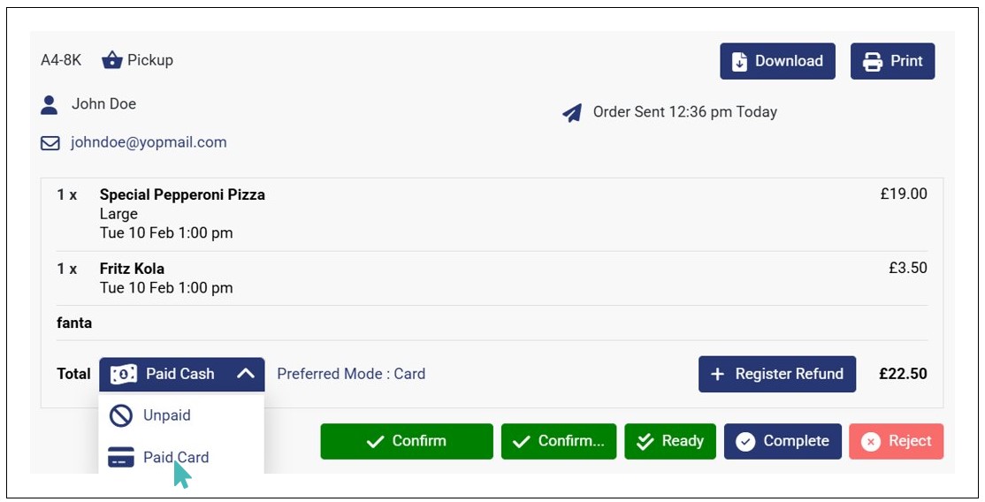Click the cash banknote icon
985x502 pixels.
tap(123, 375)
